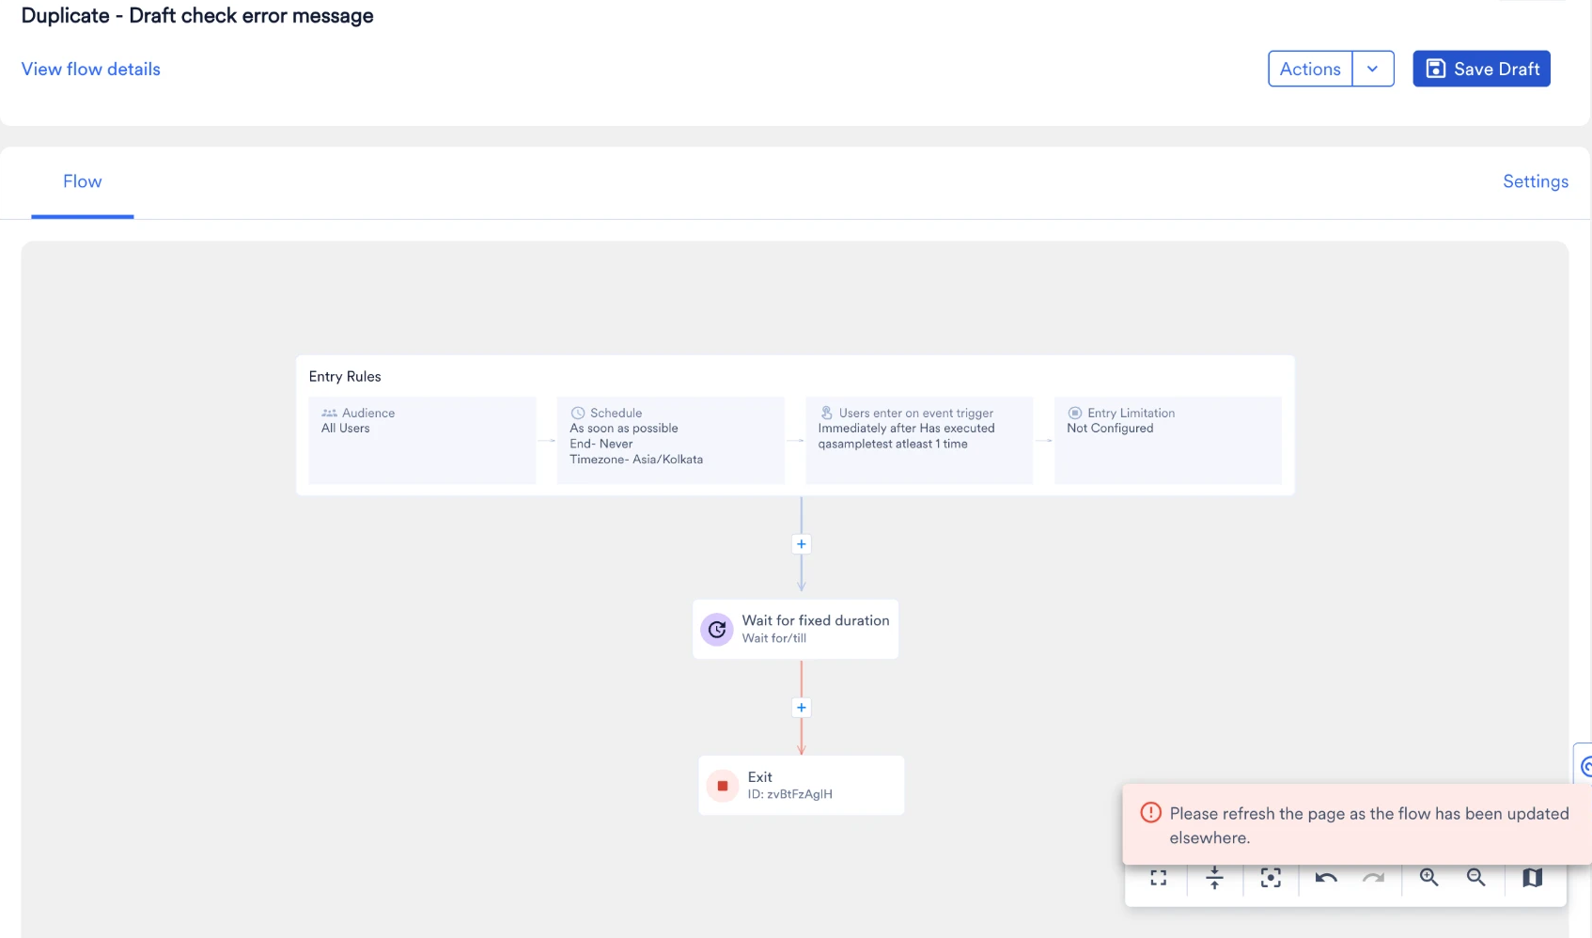Click the red Exit stop icon

pos(722,786)
